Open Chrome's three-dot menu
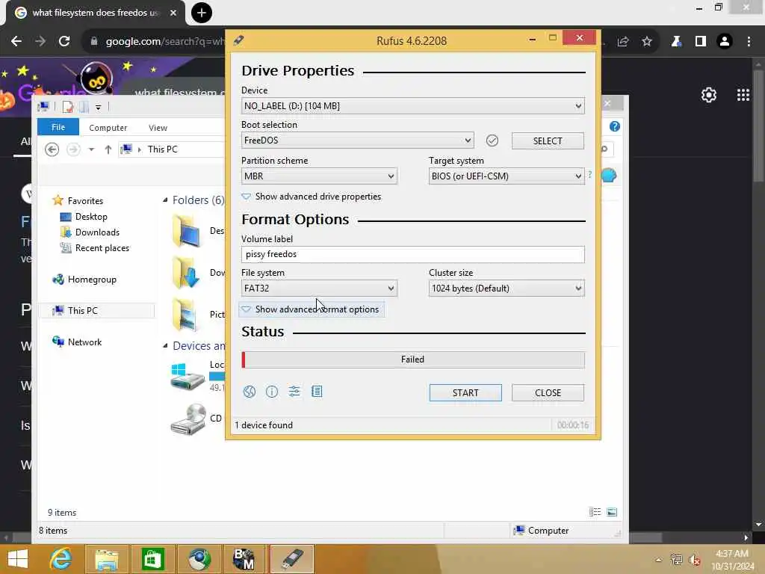Viewport: 765px width, 574px height. 749,42
